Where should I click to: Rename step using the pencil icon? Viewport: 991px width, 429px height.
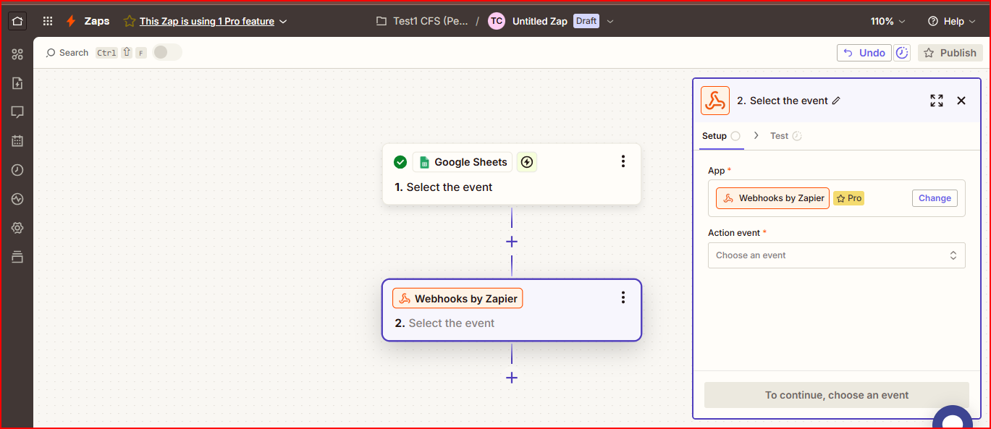[x=836, y=101]
